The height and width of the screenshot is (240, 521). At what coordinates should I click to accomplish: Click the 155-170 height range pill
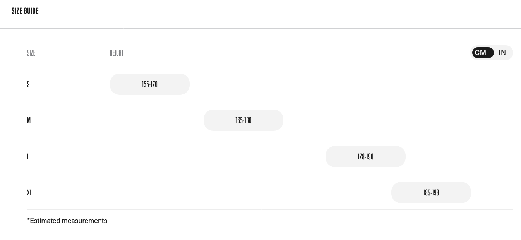pyautogui.click(x=150, y=84)
